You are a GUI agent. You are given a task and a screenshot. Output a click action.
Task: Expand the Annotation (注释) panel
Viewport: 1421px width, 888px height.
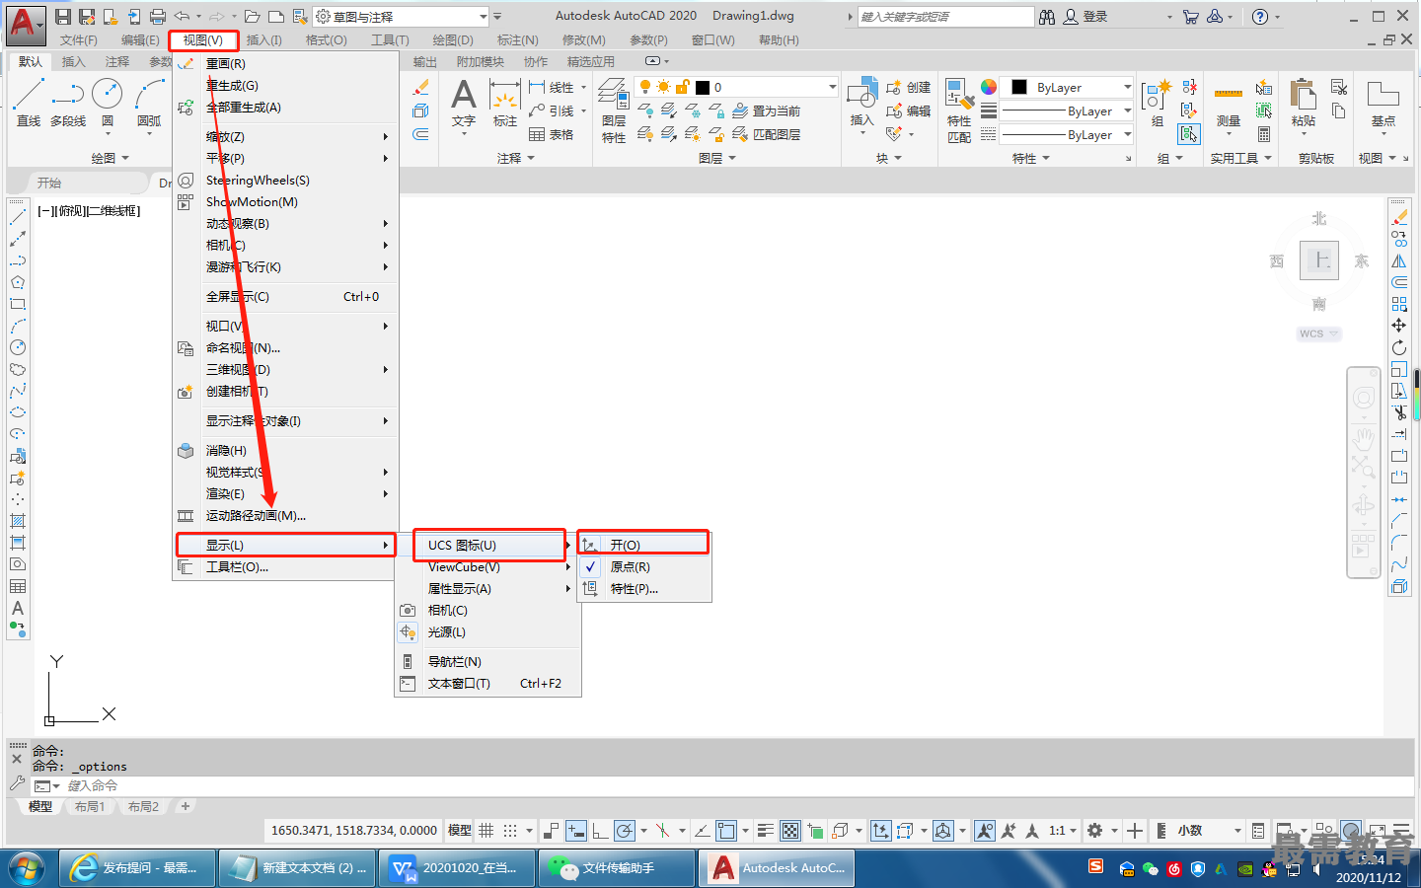click(x=516, y=158)
